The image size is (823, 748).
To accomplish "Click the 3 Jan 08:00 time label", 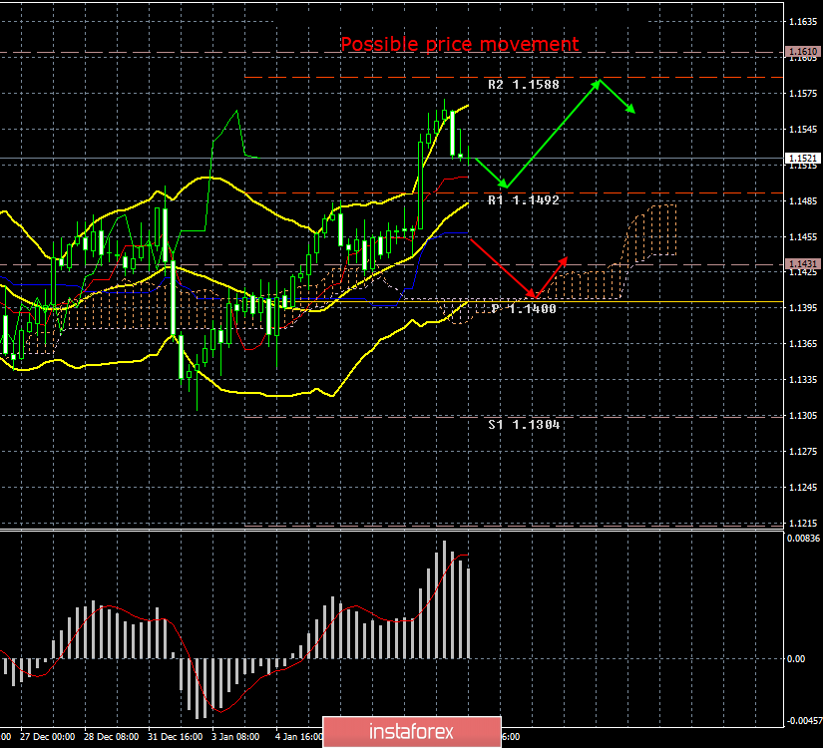I will [x=235, y=737].
